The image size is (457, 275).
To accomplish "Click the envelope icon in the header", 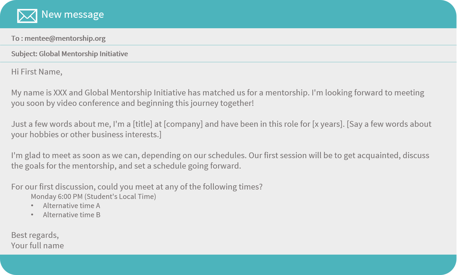I will tap(27, 16).
